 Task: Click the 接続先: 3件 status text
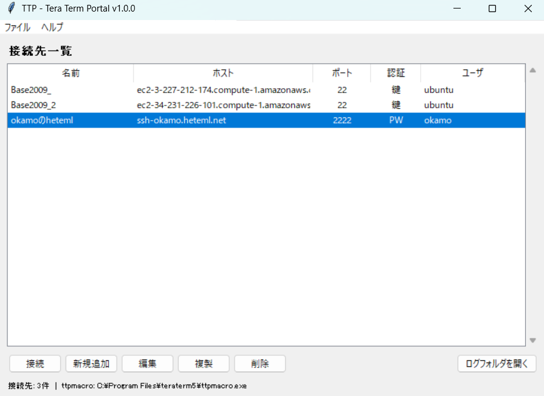(29, 386)
